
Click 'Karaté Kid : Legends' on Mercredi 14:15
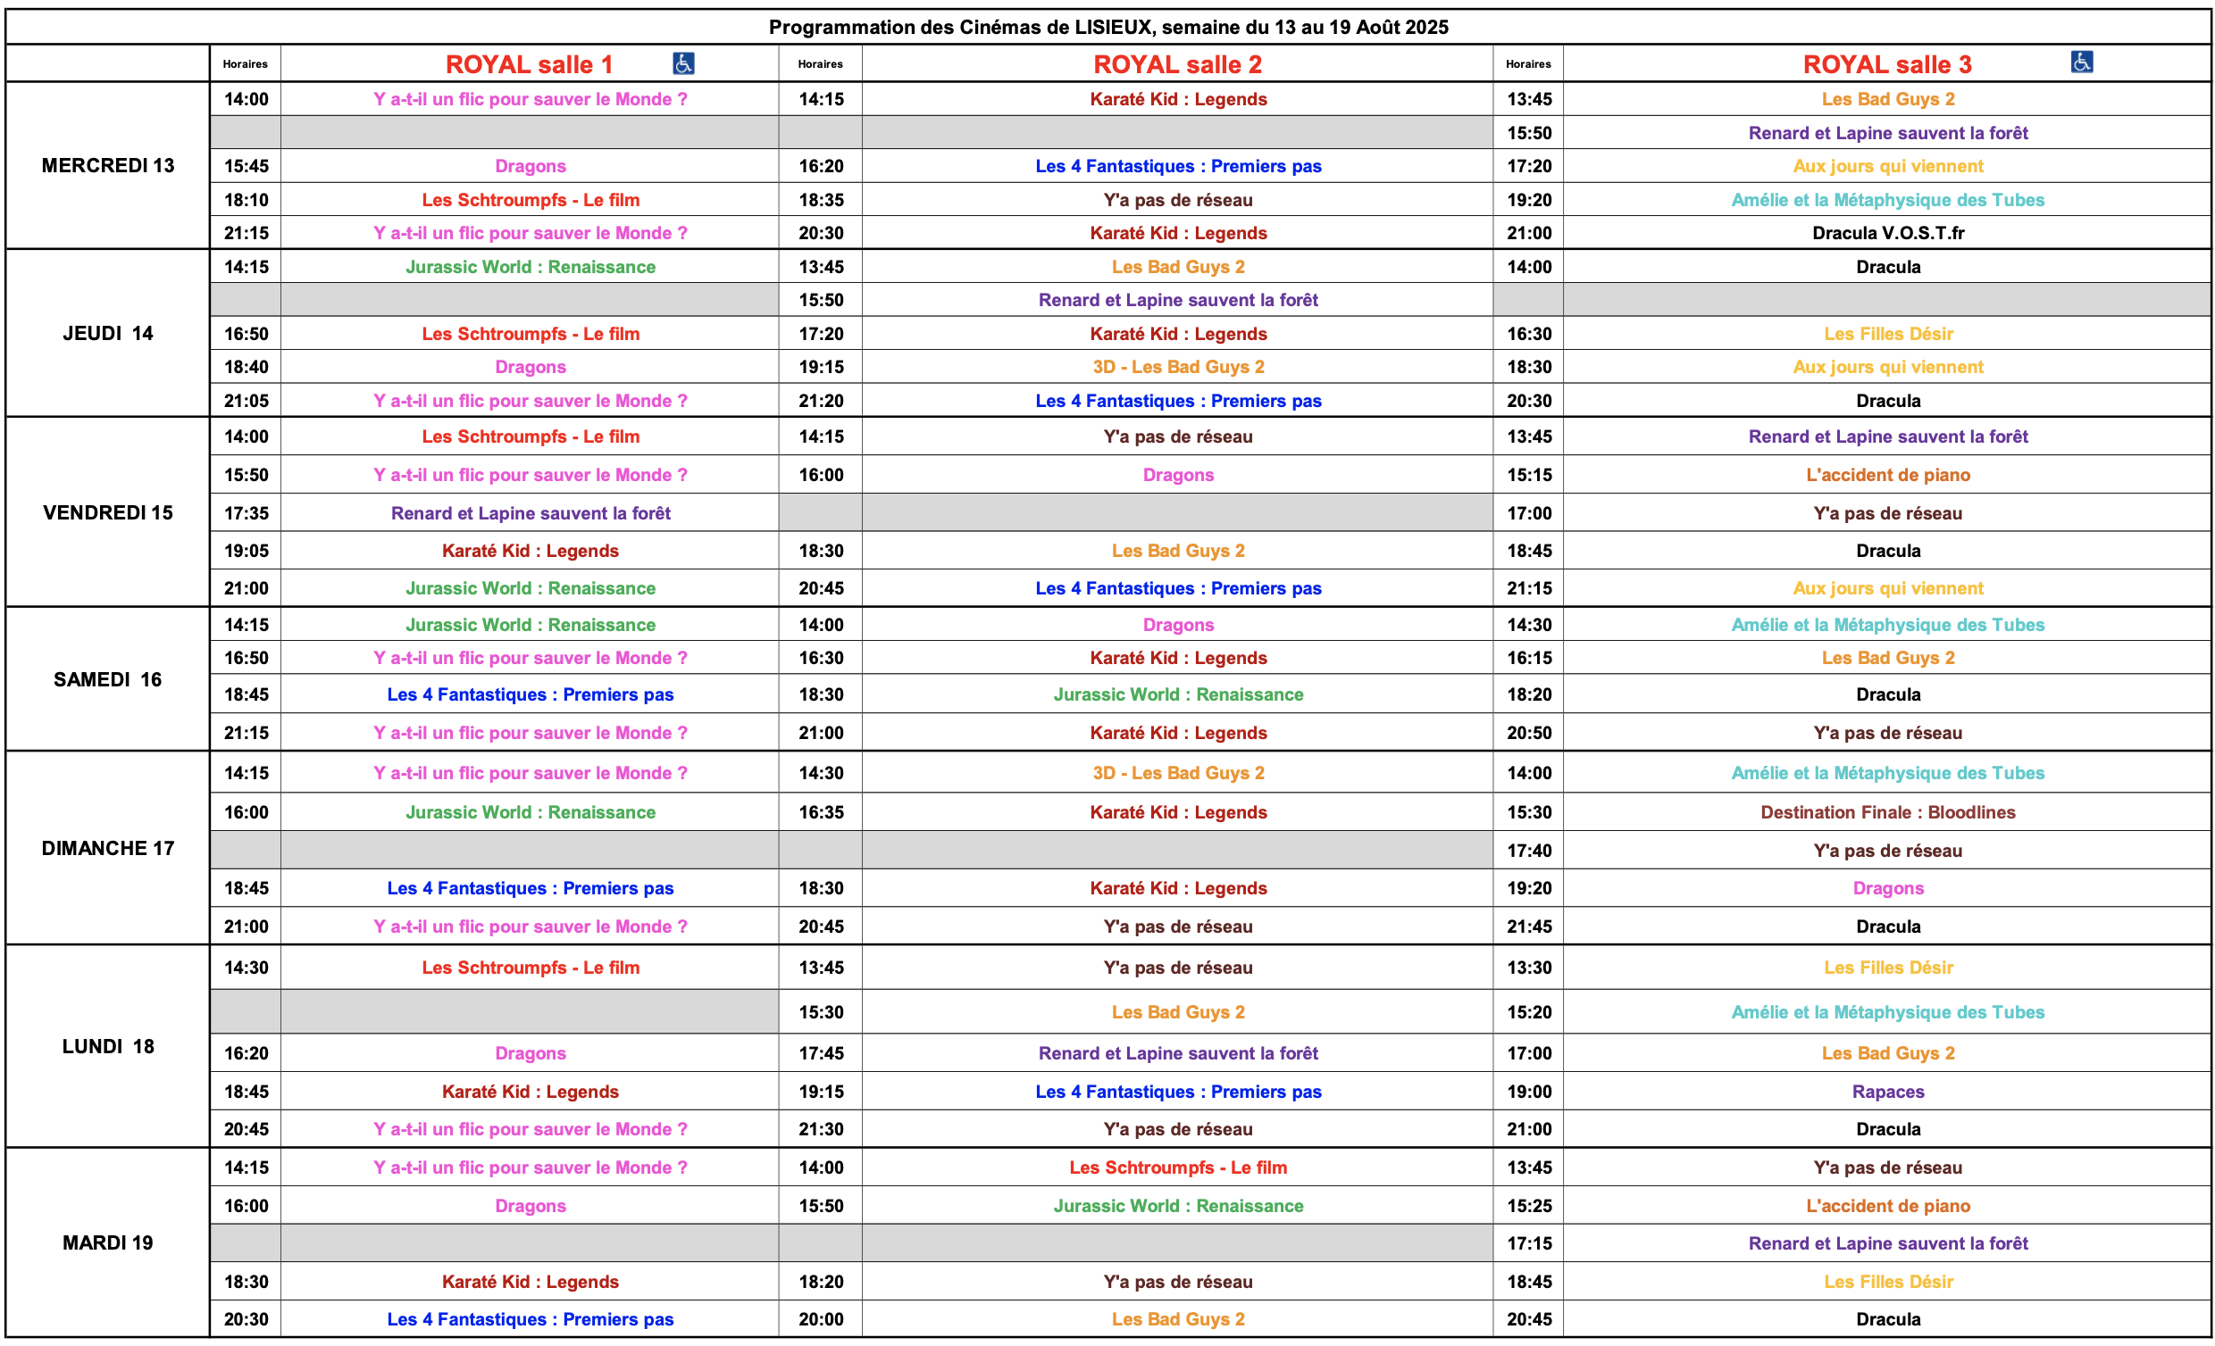[1178, 99]
